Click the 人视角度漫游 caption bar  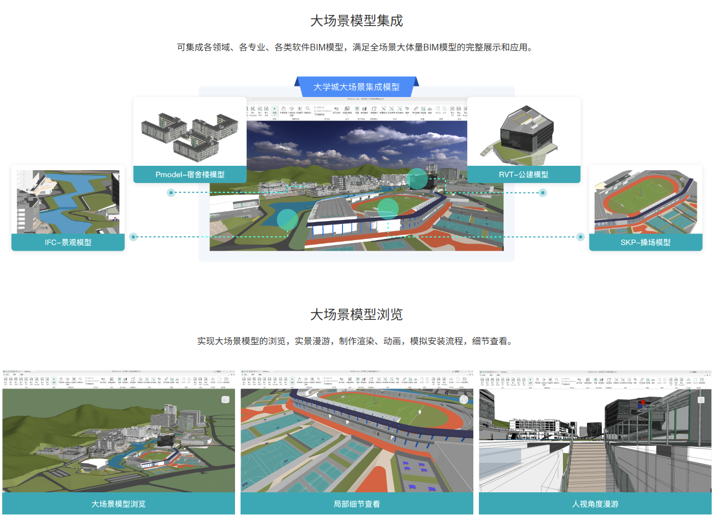tap(595, 504)
